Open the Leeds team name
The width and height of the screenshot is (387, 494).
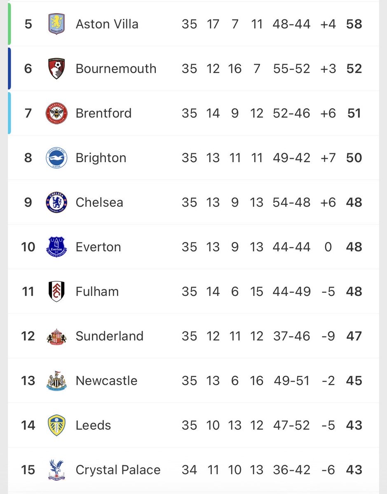94,425
